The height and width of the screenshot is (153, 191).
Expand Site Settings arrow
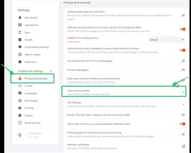click(183, 104)
